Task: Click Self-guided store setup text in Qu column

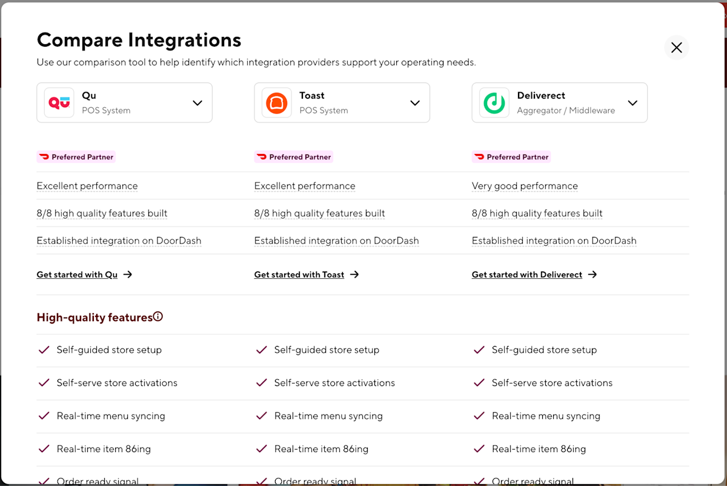Action: click(109, 350)
